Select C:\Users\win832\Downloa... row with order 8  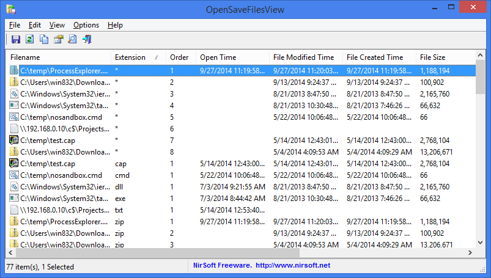pos(241,152)
